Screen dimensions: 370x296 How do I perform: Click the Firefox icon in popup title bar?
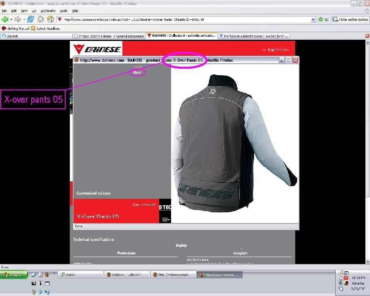click(76, 60)
